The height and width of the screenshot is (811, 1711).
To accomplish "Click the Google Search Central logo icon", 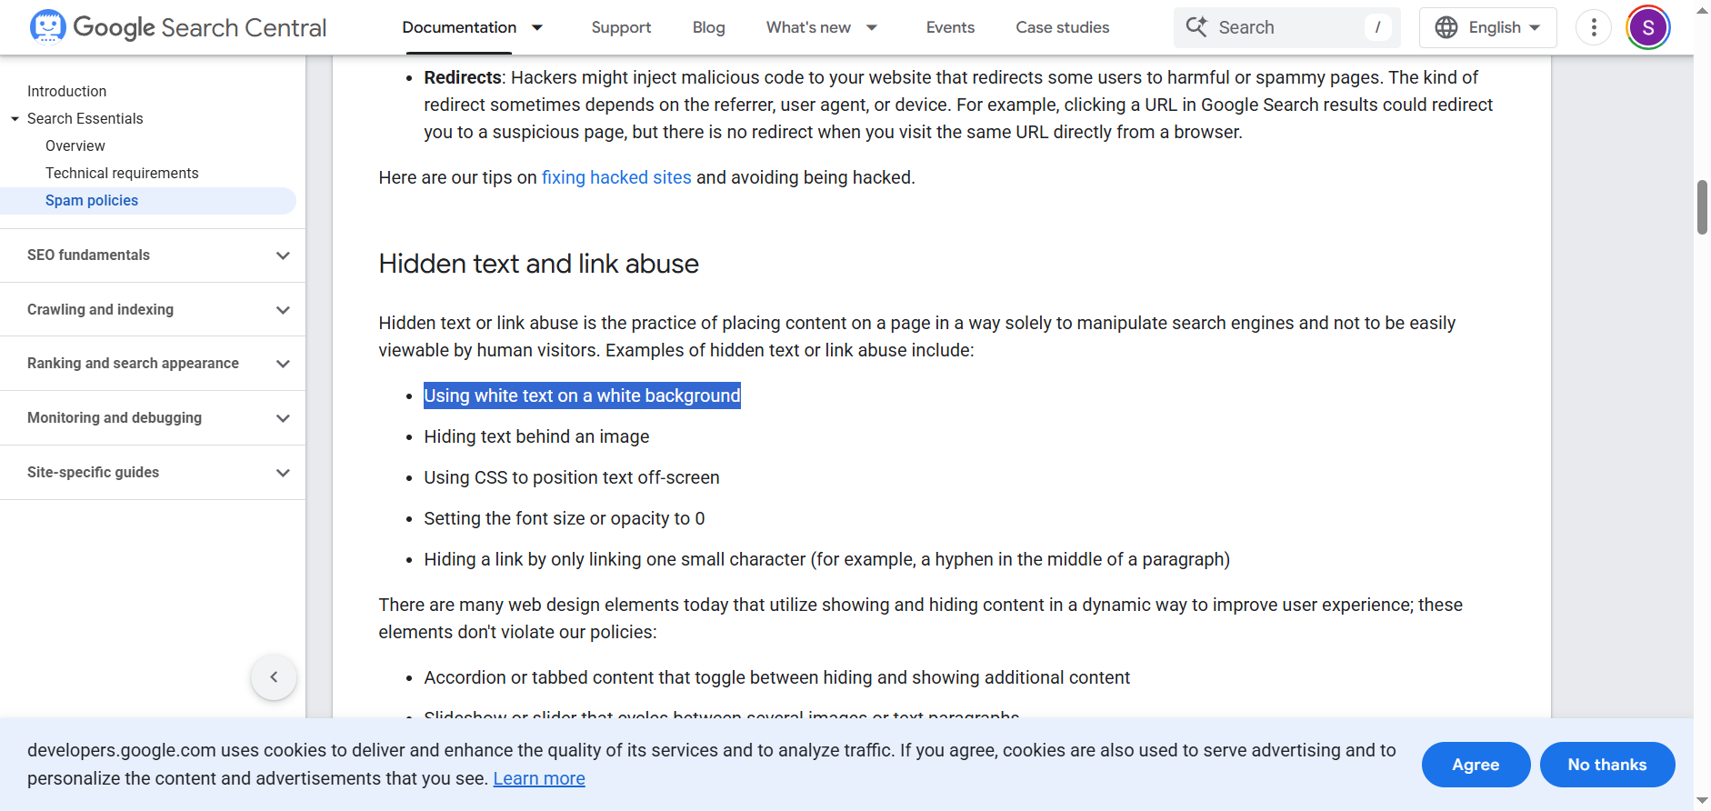I will click(x=47, y=27).
